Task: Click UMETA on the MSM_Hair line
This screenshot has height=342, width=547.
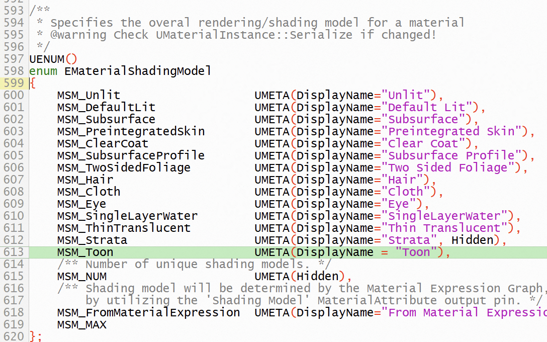Action: tap(271, 180)
